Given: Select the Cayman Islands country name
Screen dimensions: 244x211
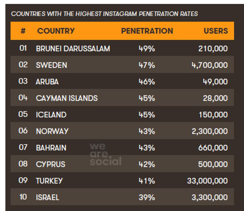Looking at the screenshot, I should coord(67,98).
